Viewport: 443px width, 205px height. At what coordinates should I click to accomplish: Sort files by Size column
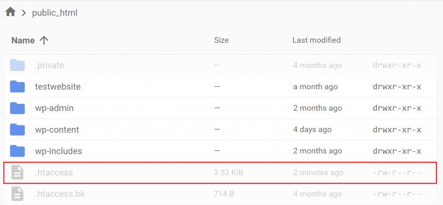(221, 40)
